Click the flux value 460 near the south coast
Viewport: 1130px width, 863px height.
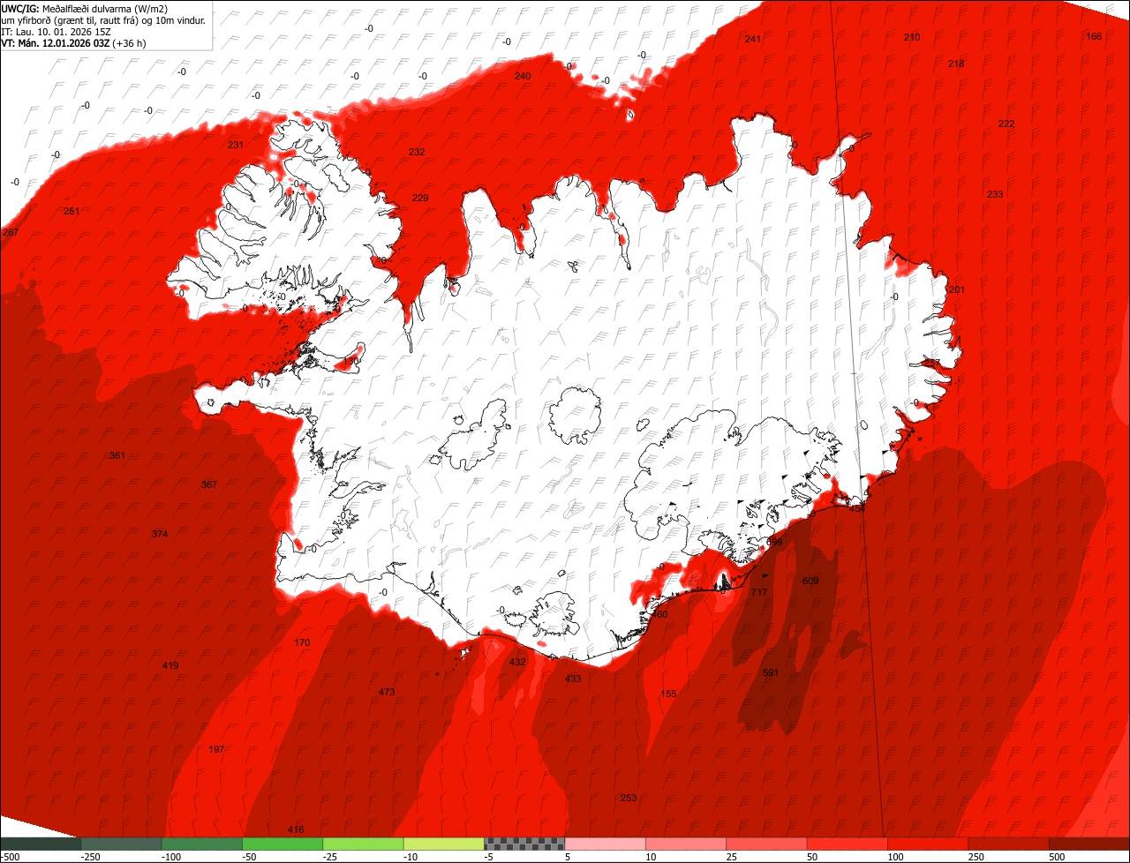tap(659, 614)
